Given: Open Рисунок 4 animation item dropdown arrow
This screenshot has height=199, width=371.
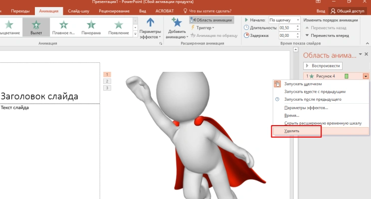Looking at the screenshot, I should (366, 76).
